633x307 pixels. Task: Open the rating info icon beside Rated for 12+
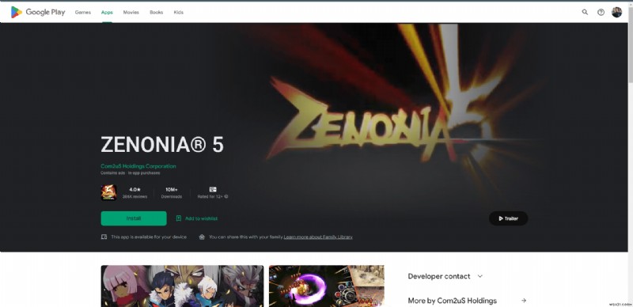point(226,197)
